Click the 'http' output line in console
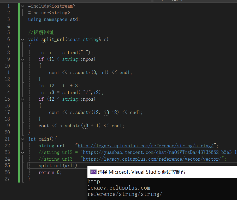 pyautogui.click(x=94, y=181)
